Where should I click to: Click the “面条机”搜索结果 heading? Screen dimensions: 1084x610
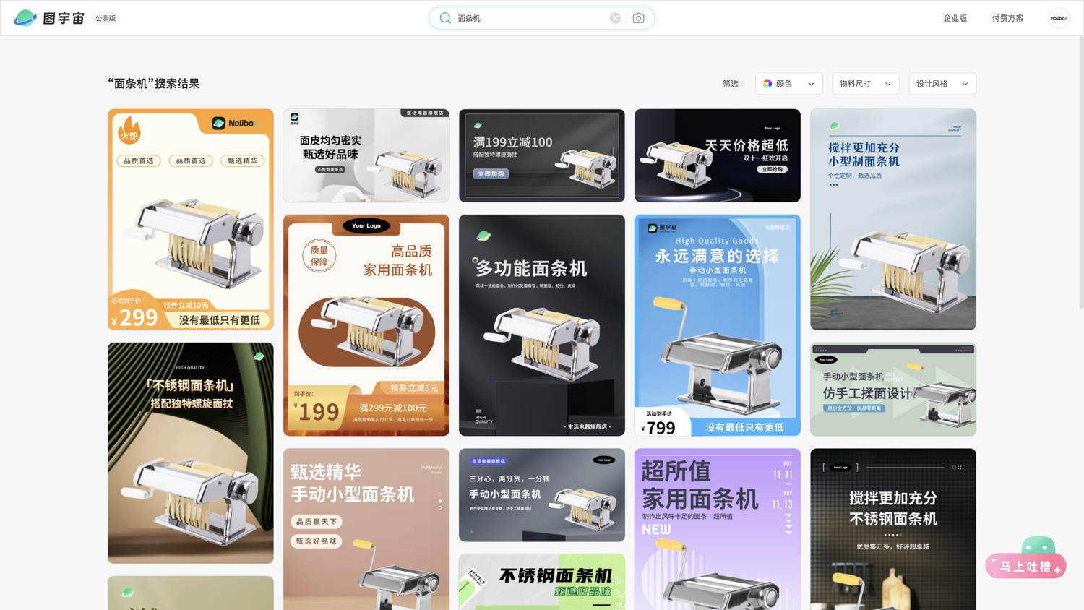[154, 84]
